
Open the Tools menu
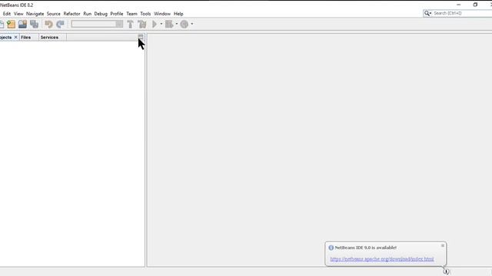[x=145, y=14]
